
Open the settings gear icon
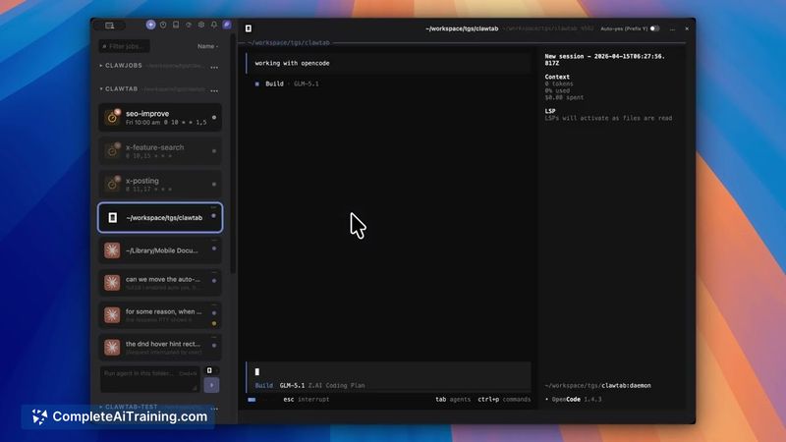tap(201, 25)
